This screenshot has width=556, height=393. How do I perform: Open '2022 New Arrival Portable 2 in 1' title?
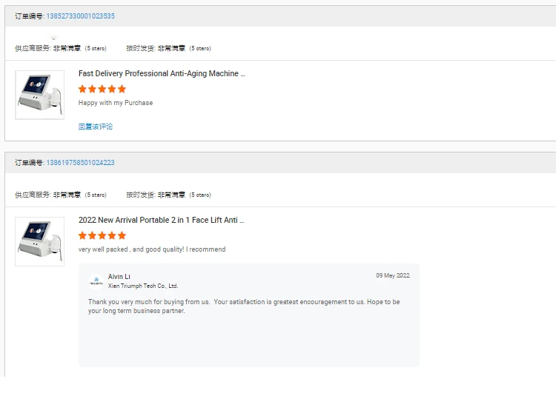[x=161, y=221]
